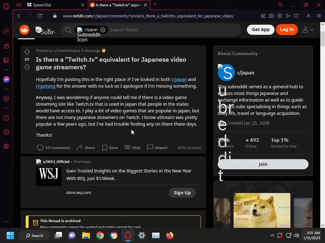Show hidden system tray icons
The height and width of the screenshot is (243, 325).
coord(272,235)
